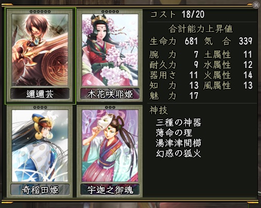Click the 邇邇芸 name plate

(x=40, y=94)
